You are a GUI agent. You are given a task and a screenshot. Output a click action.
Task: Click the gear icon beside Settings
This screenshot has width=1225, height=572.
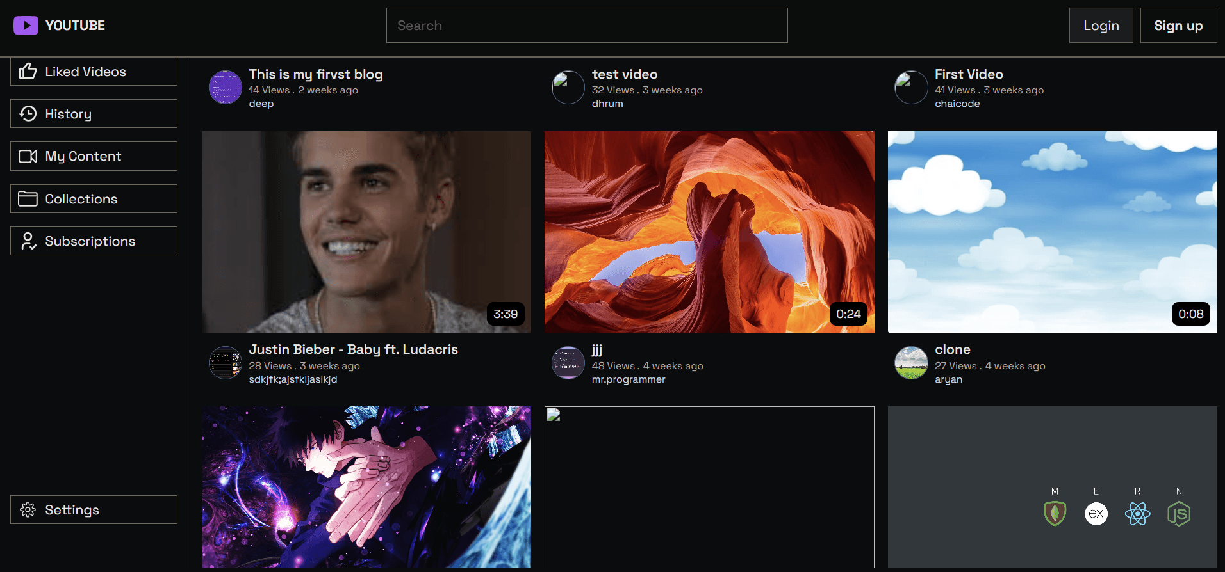[x=28, y=509]
